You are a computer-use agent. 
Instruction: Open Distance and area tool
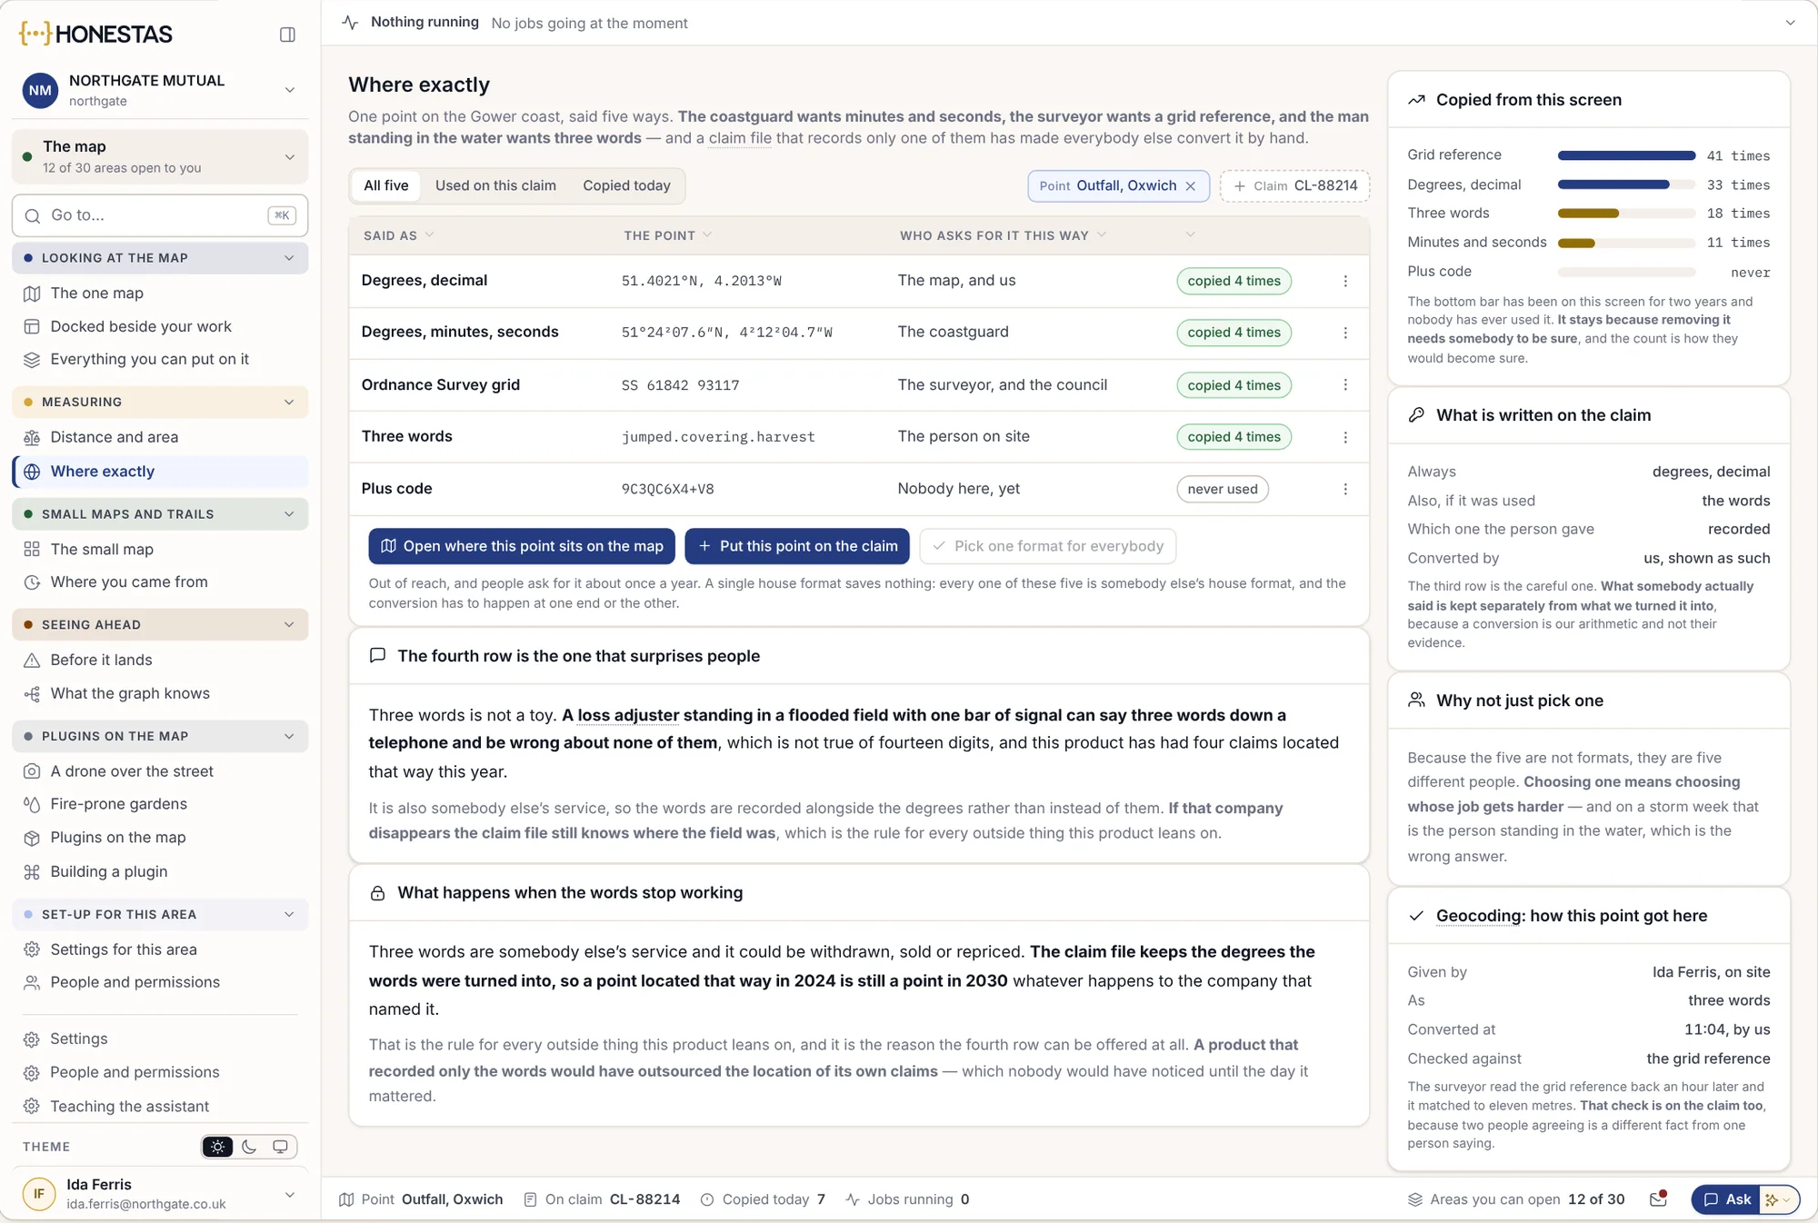(x=160, y=437)
